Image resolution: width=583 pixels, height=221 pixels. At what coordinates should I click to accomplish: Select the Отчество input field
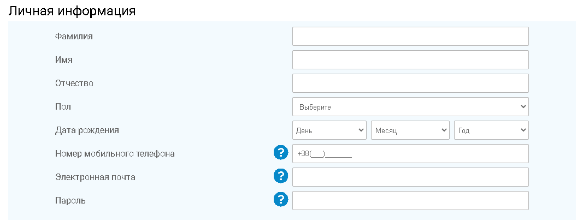410,83
